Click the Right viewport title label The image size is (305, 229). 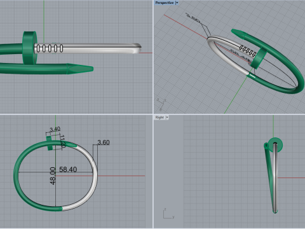tap(159, 117)
